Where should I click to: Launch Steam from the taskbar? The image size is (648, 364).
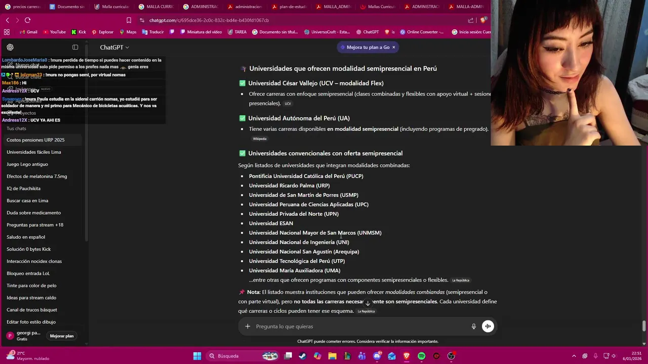[302, 356]
